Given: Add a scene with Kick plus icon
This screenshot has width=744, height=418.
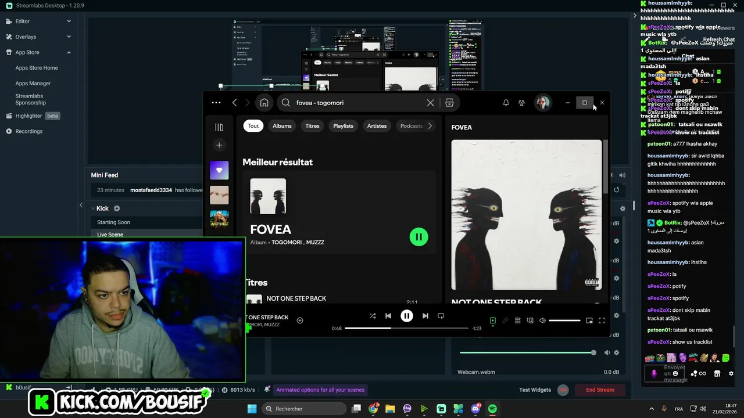Looking at the screenshot, I should click(x=117, y=208).
